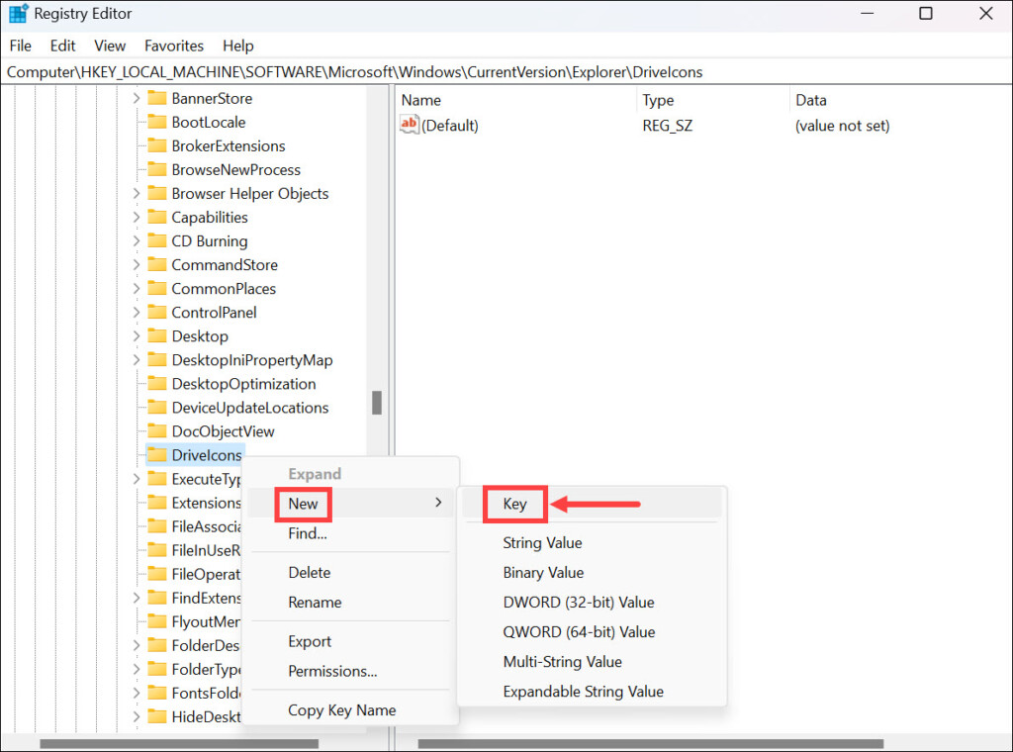Click the CD Burning folder icon
Image resolution: width=1013 pixels, height=752 pixels.
pos(156,240)
